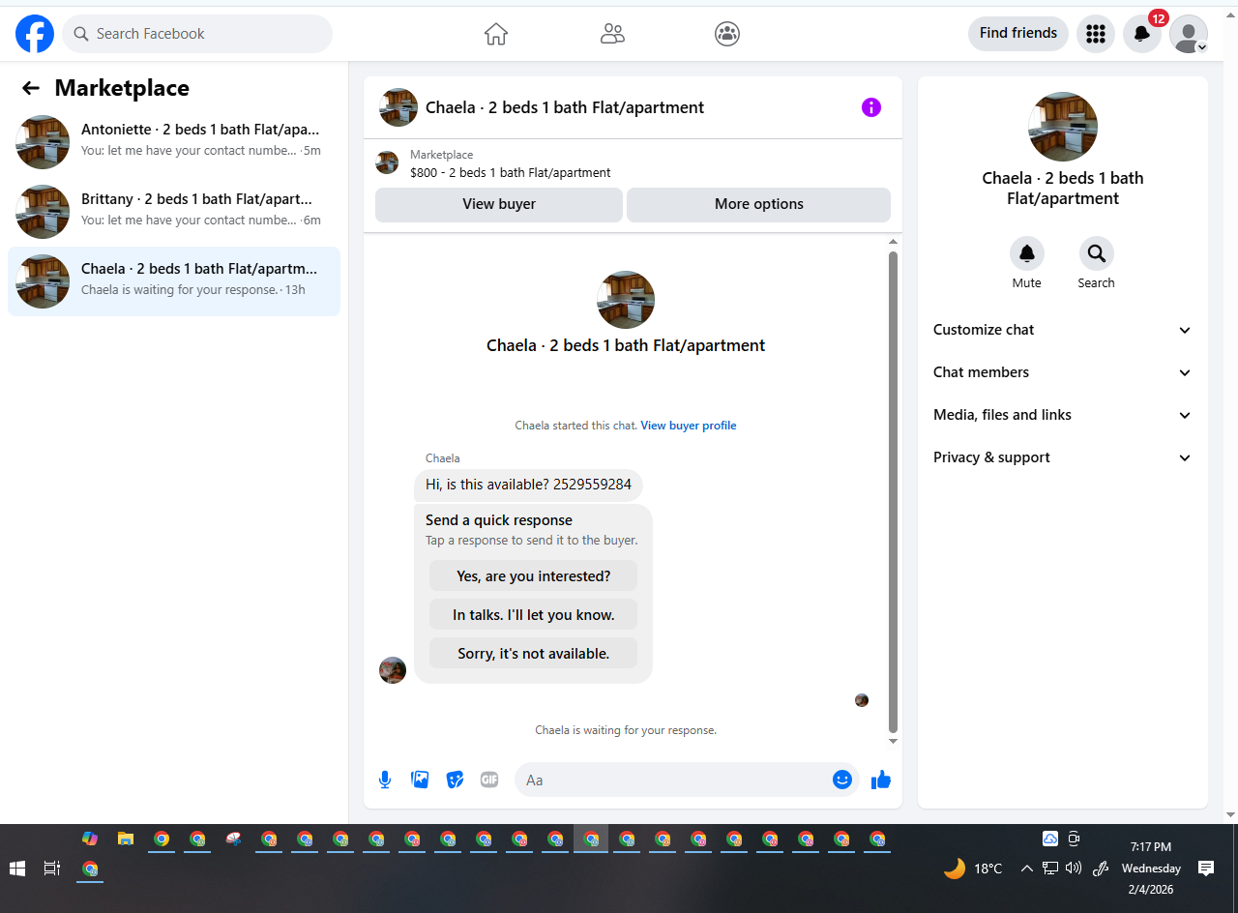
Task: Click the large listing photo in chat body
Action: click(x=626, y=300)
